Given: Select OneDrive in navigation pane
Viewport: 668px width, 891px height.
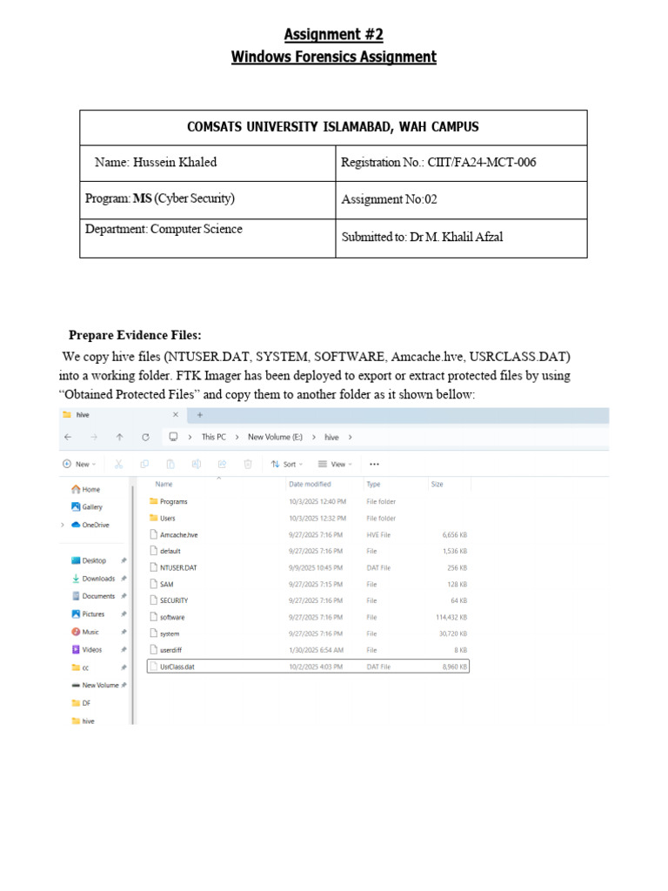Looking at the screenshot, I should pyautogui.click(x=90, y=525).
